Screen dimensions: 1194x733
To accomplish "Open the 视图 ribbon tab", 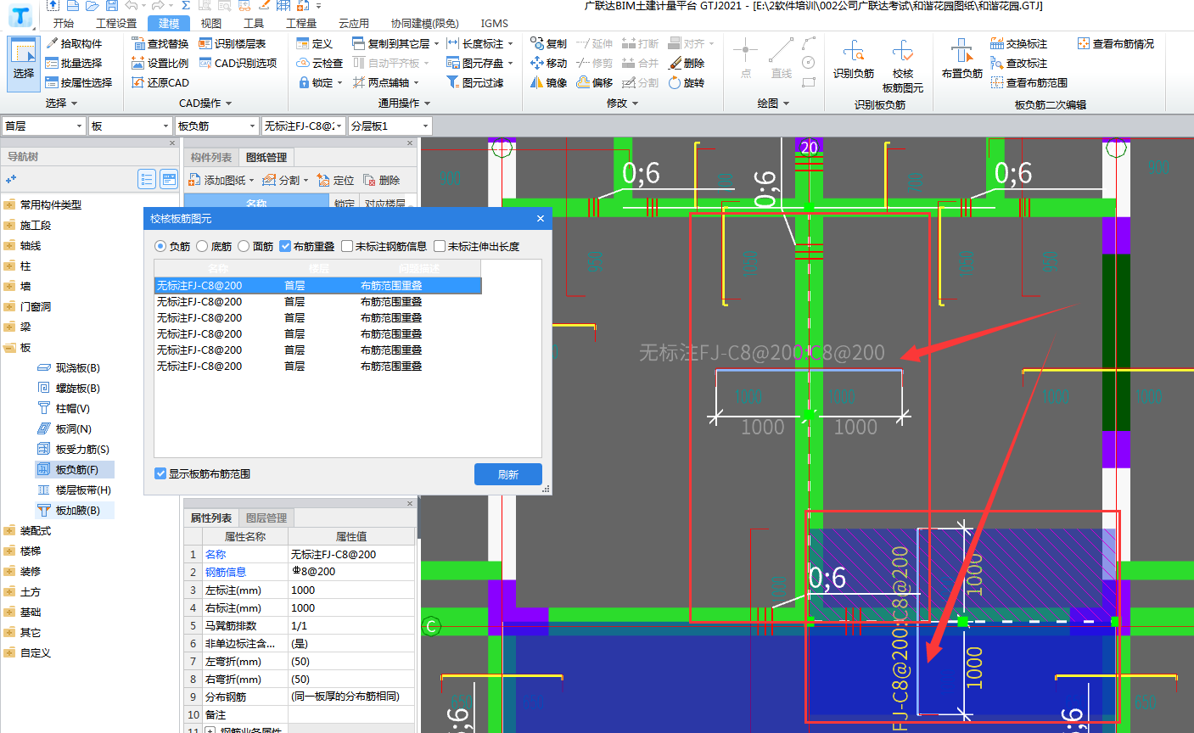I will (211, 23).
